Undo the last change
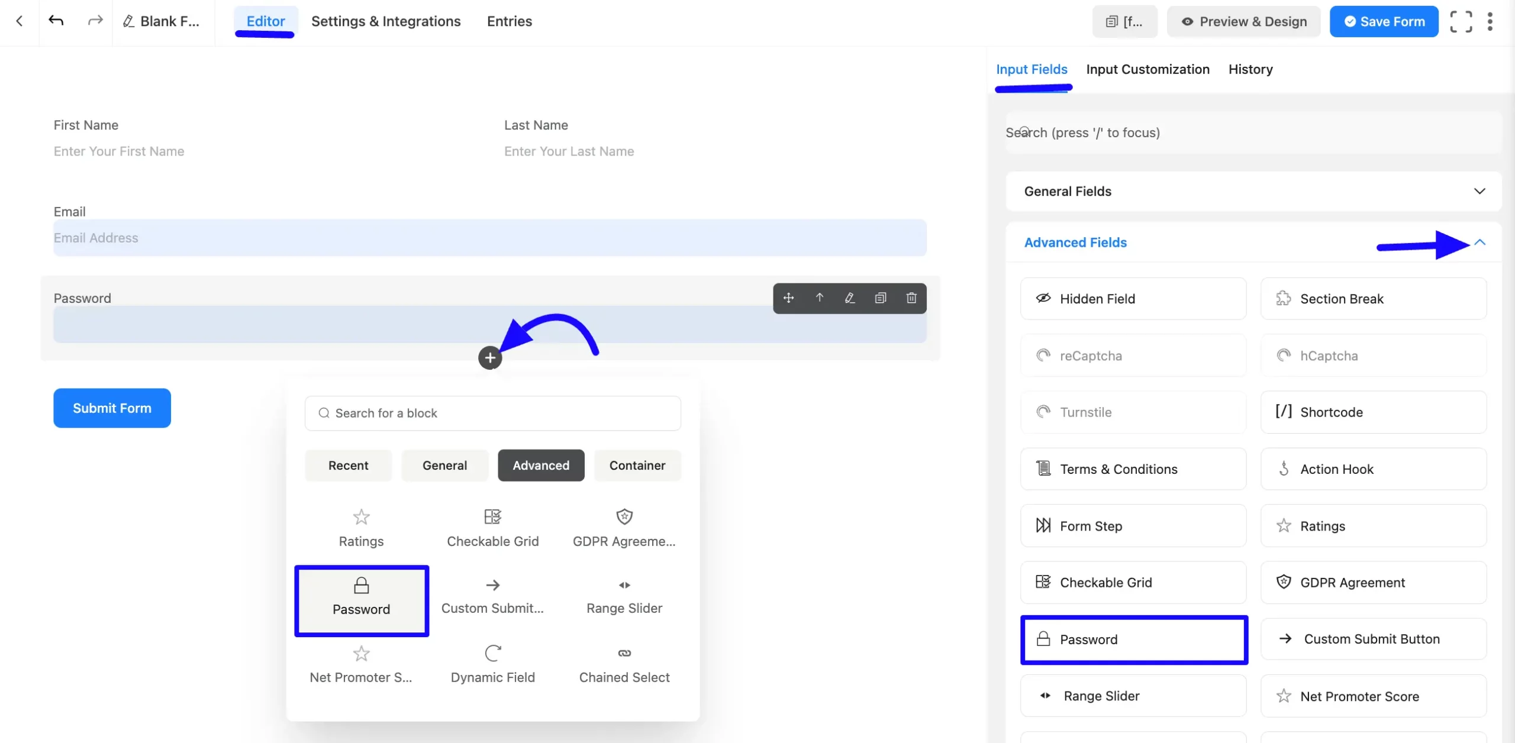The image size is (1515, 743). [56, 21]
